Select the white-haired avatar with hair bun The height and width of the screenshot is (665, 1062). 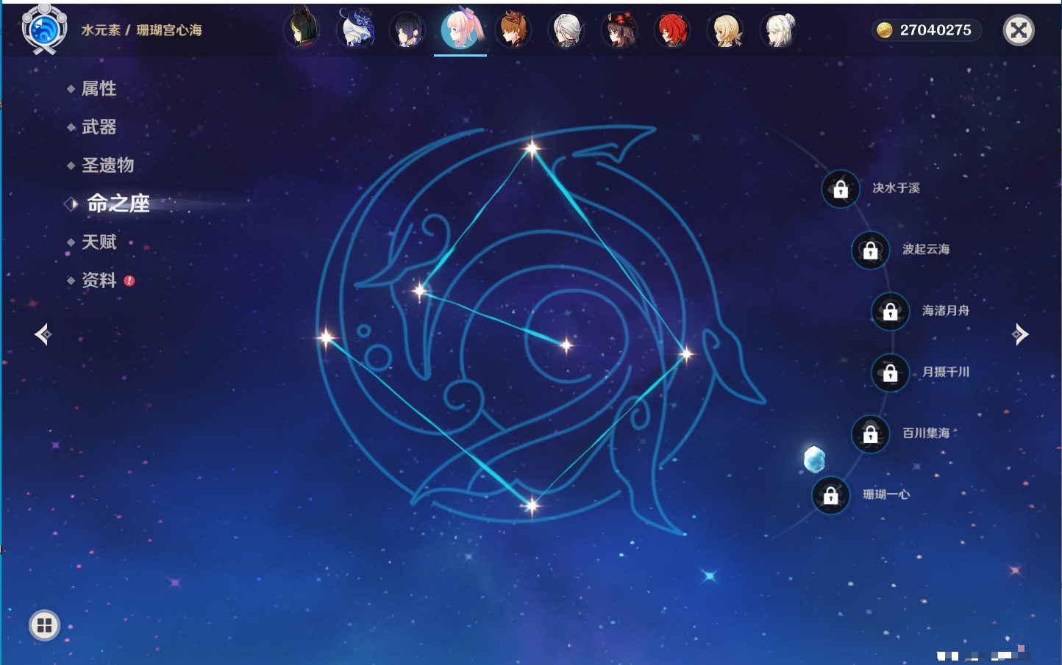(x=779, y=29)
